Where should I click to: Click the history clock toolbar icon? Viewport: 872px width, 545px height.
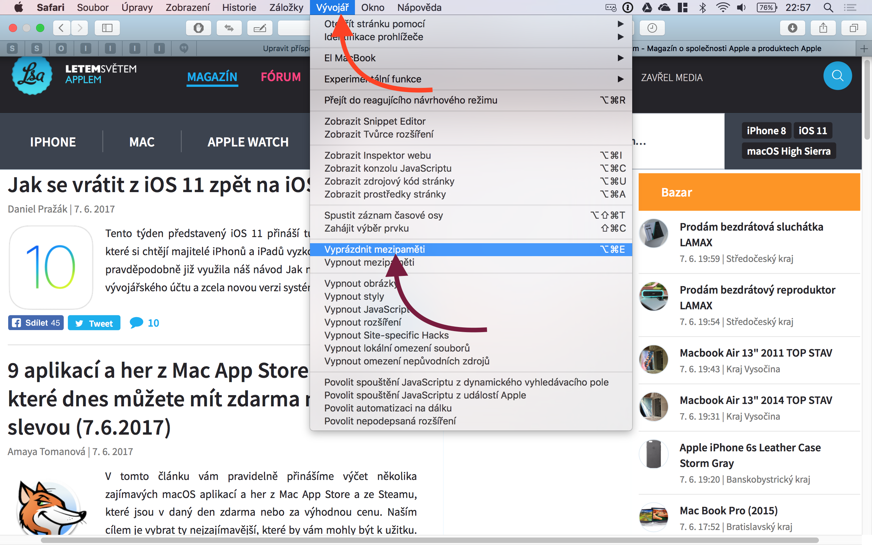652,28
